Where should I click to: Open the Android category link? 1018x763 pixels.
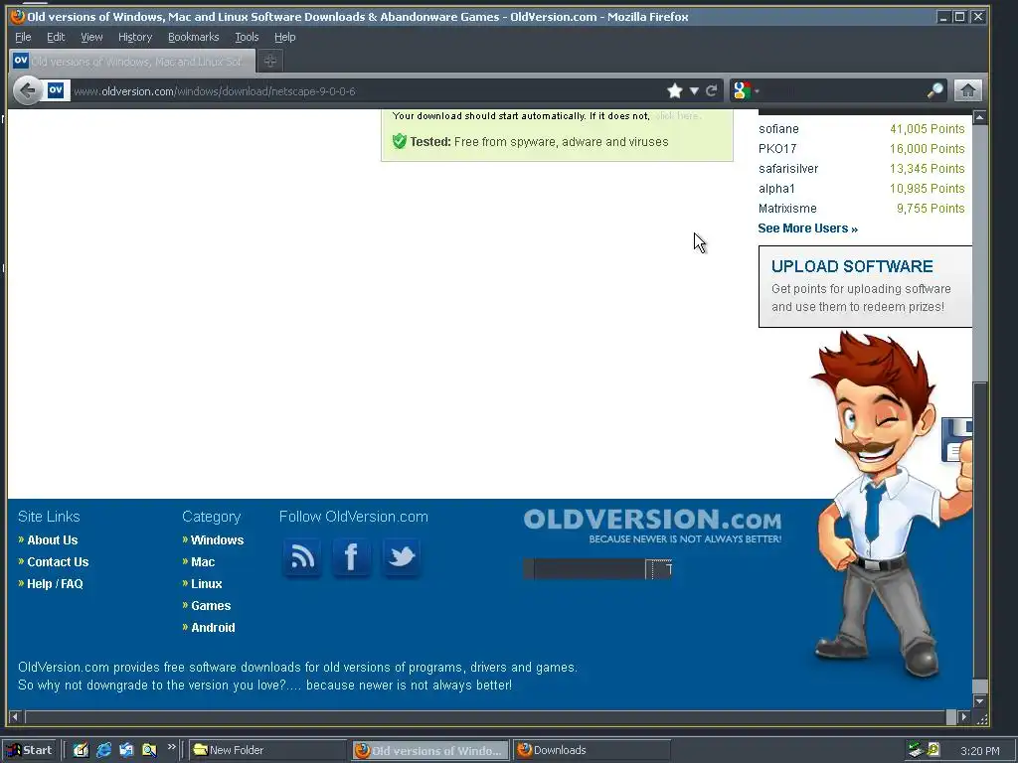click(213, 628)
